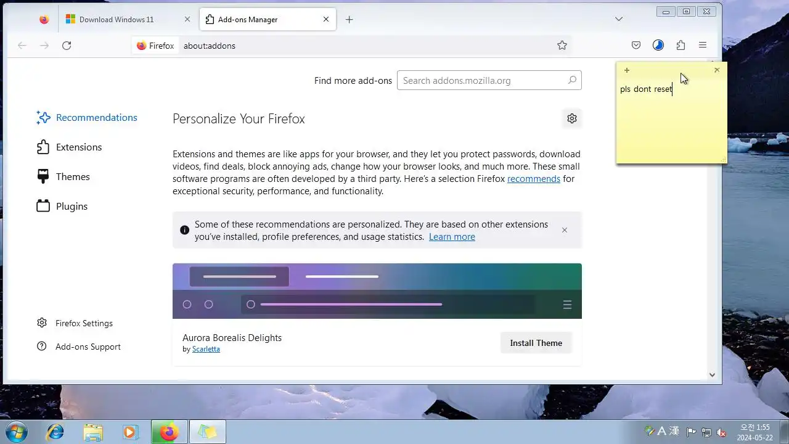The image size is (789, 444).
Task: Open the blue circular toolbar extension icon
Action: click(658, 45)
